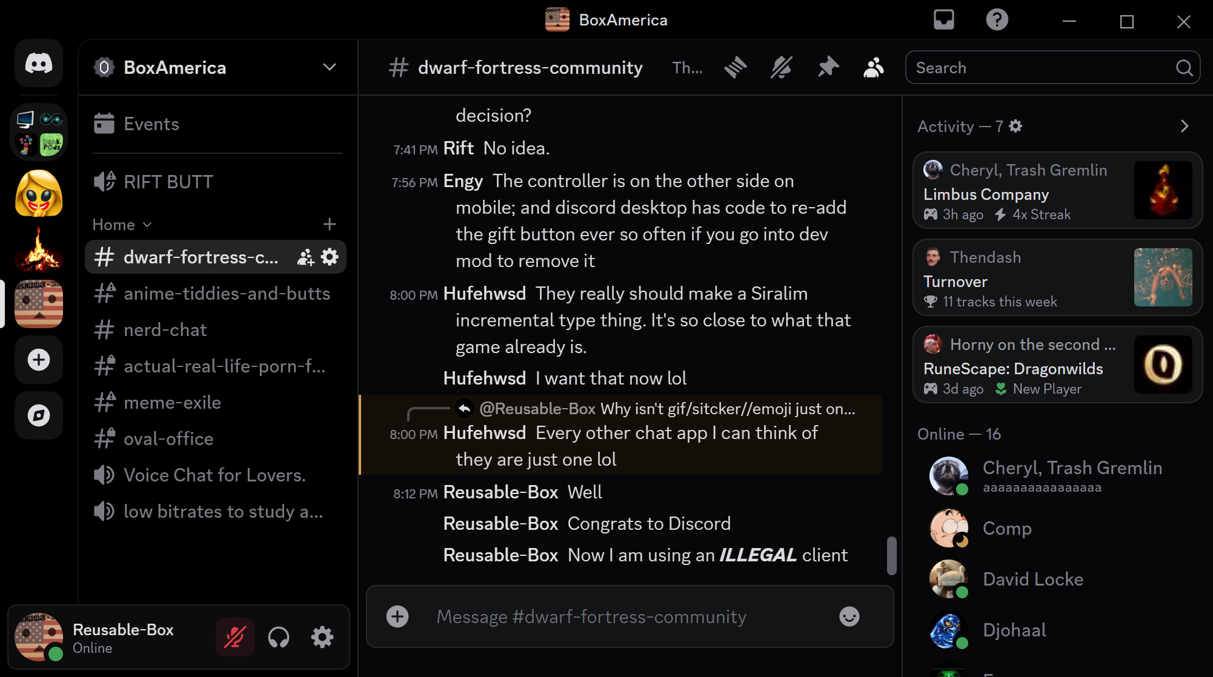Image resolution: width=1213 pixels, height=677 pixels.
Task: Open the campfire server icon
Action: 39,249
